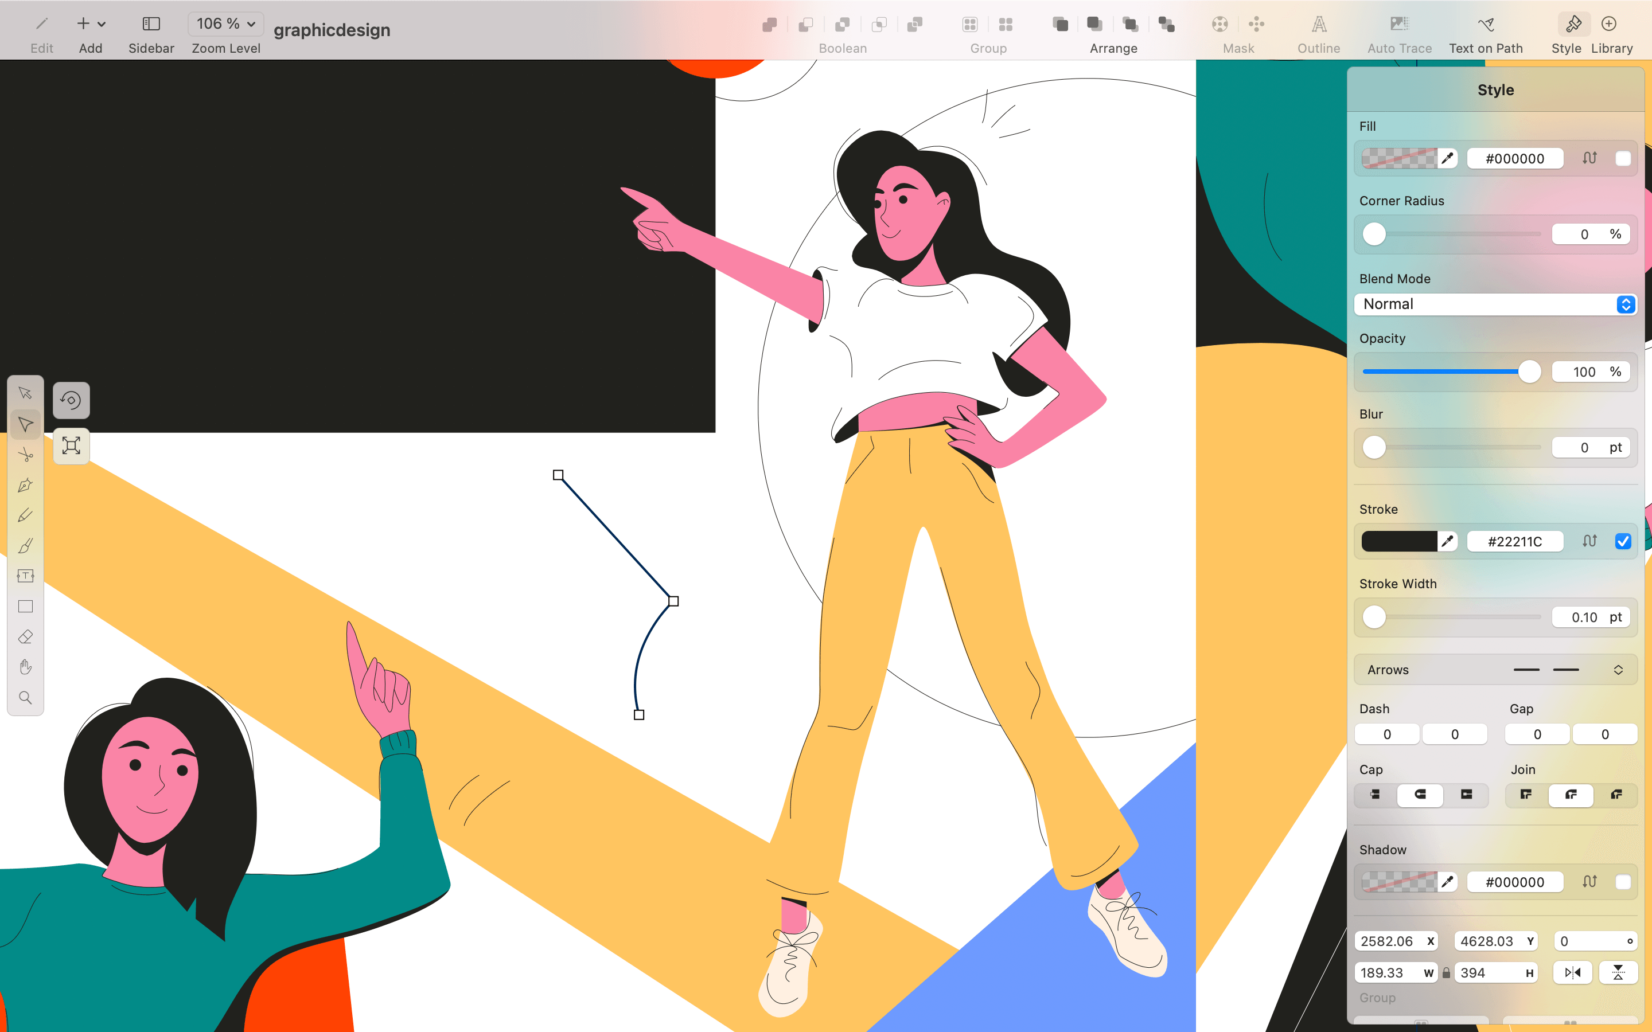Select the butt Cap style
Viewport: 1652px width, 1032px height.
point(1375,795)
